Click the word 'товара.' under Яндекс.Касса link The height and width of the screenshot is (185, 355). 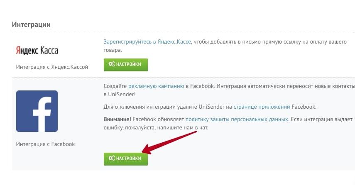(113, 50)
